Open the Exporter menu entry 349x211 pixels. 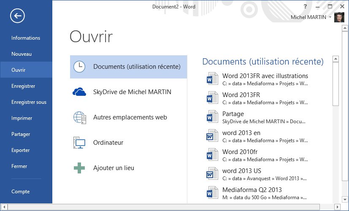[21, 150]
